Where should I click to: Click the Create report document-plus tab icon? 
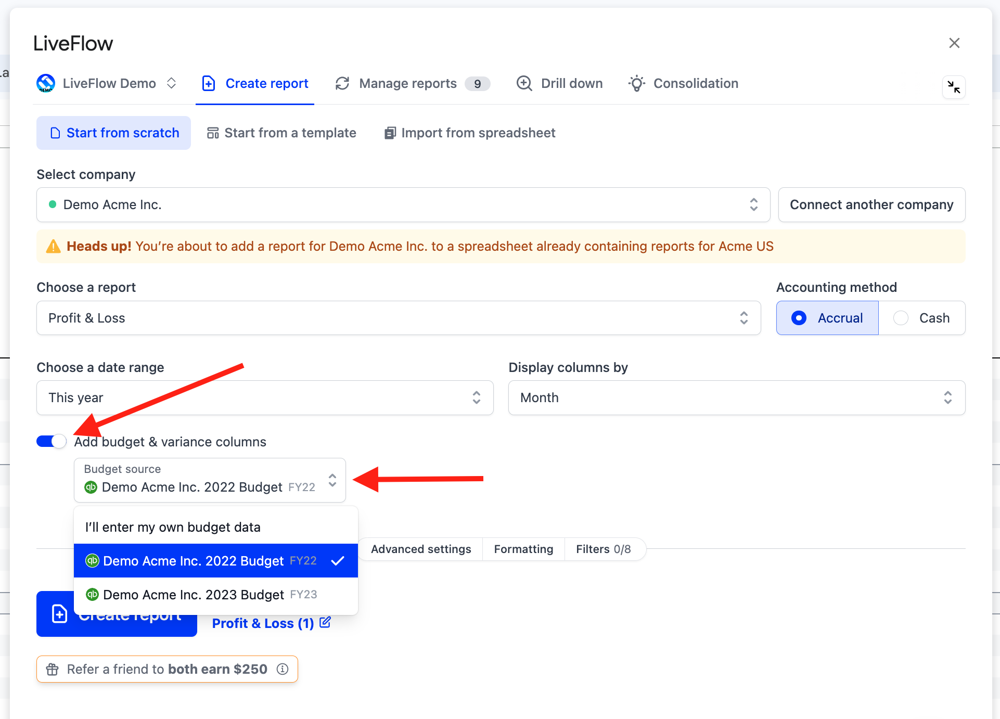click(209, 83)
